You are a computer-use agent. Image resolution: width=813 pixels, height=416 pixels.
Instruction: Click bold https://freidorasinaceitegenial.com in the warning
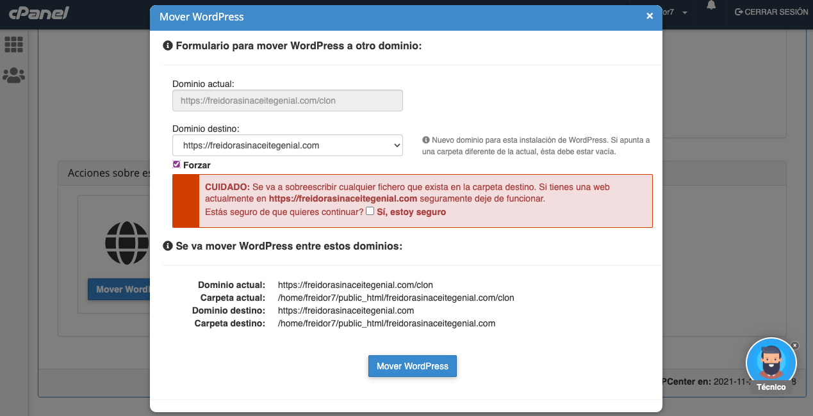pyautogui.click(x=343, y=199)
